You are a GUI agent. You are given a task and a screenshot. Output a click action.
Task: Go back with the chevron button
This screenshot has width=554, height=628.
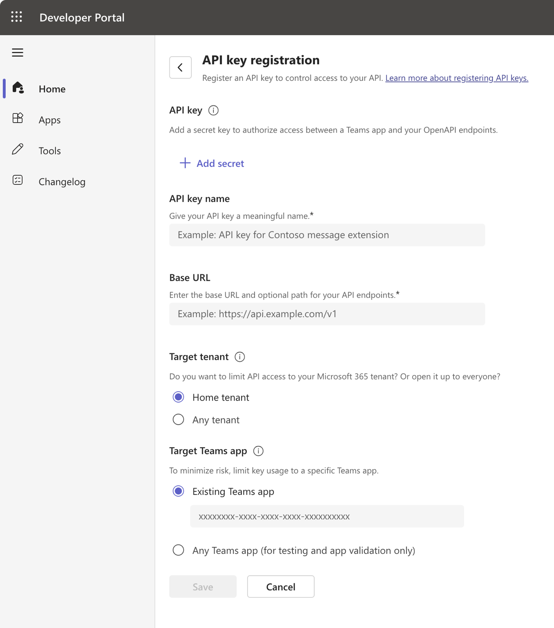tap(180, 67)
